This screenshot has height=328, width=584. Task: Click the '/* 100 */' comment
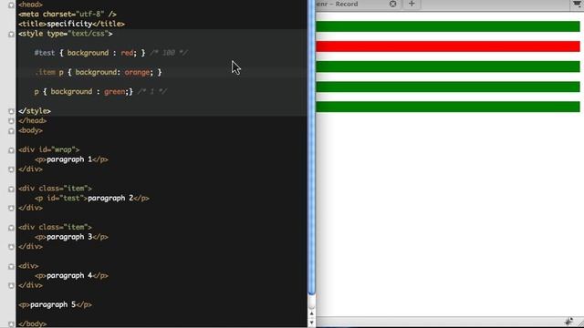coord(169,53)
